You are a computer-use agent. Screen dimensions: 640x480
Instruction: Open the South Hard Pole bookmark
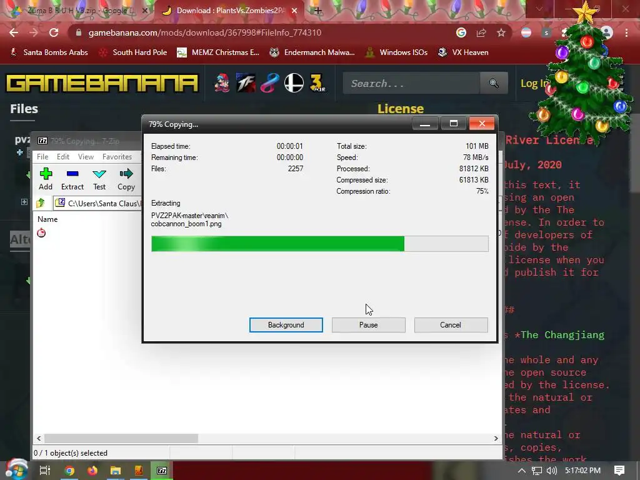coord(133,52)
